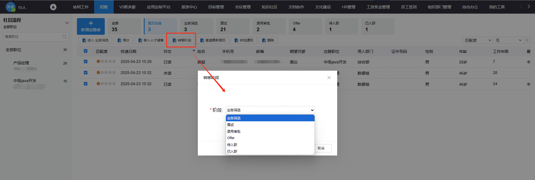
Task: Select the 简历投递 3 stage card
Action: click(160, 26)
